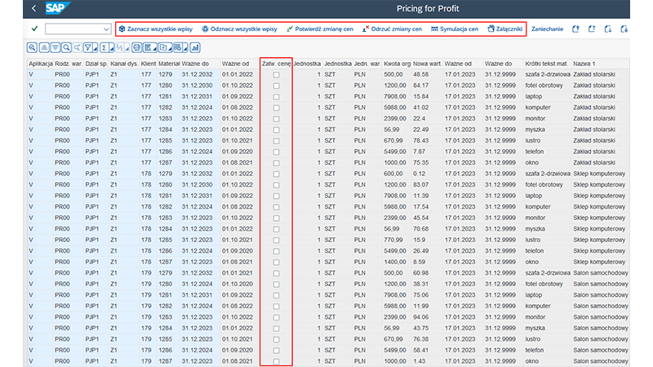Screen dimensions: 653x367
Task: Jump to the last page
Action: (x=624, y=29)
